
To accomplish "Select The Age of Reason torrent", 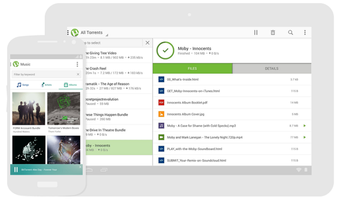I will click(118, 86).
